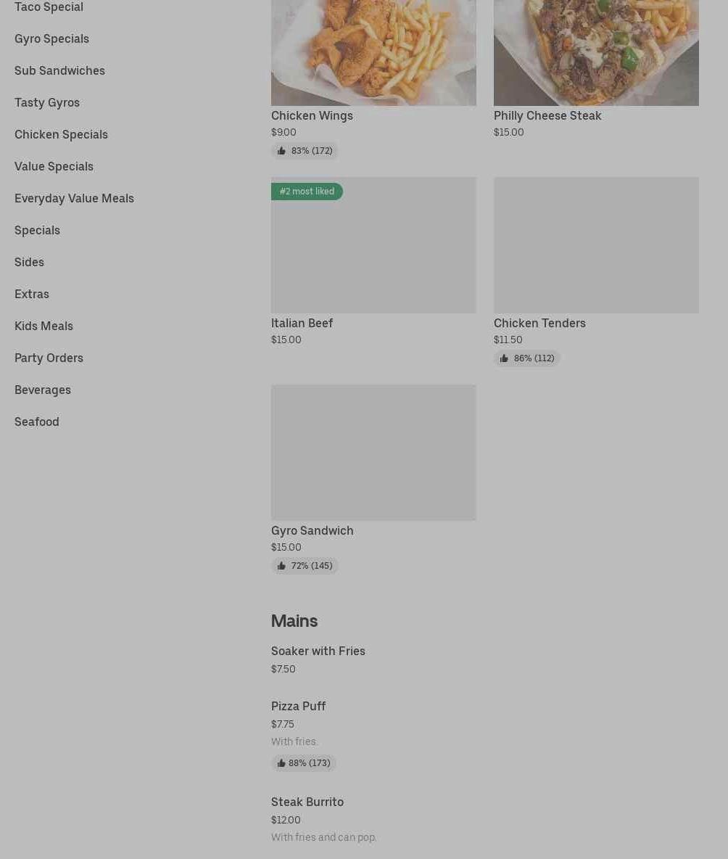
Task: Select Chicken Specials in sidebar
Action: (x=61, y=134)
